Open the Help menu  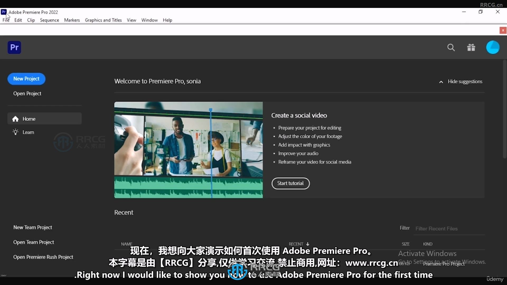coord(167,20)
